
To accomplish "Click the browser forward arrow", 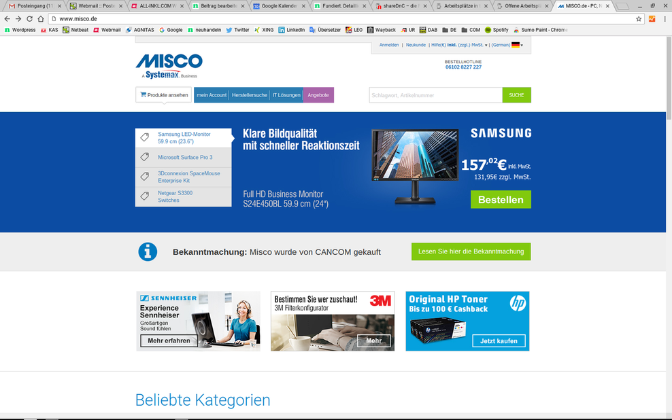I will tap(18, 19).
